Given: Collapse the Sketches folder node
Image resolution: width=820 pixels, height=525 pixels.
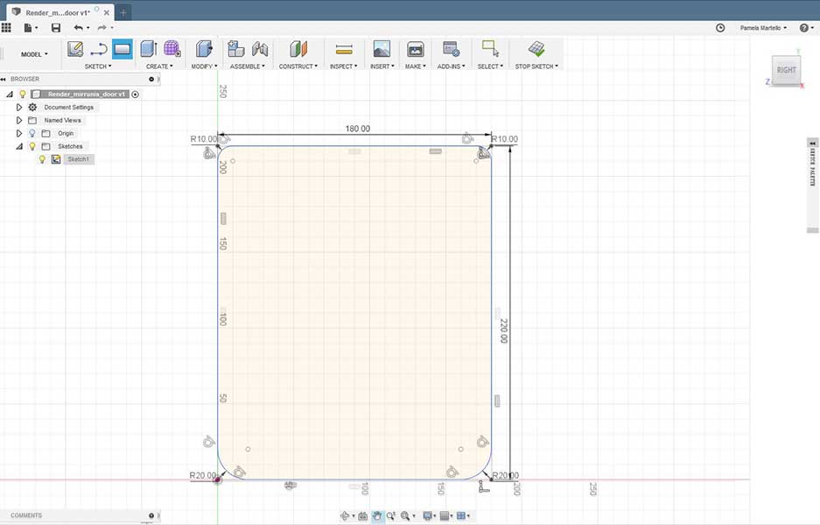Looking at the screenshot, I should [19, 146].
